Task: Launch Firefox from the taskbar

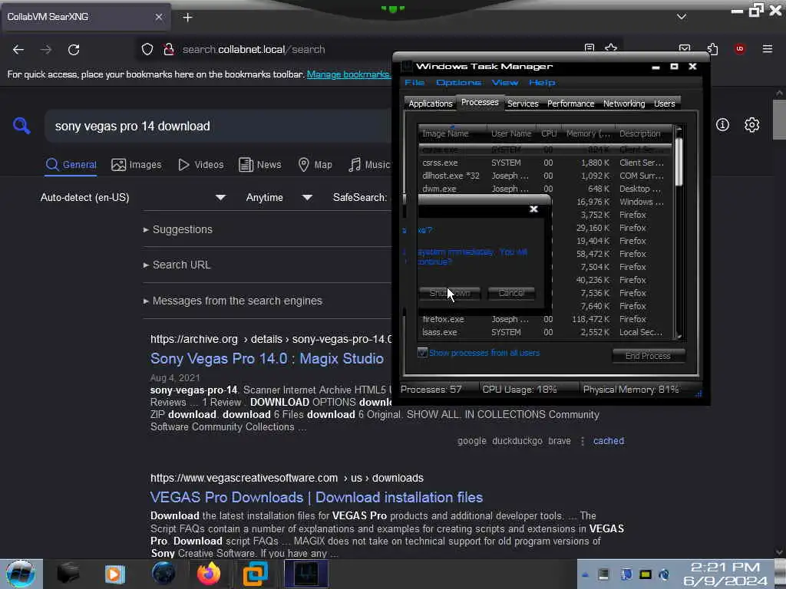Action: click(209, 574)
